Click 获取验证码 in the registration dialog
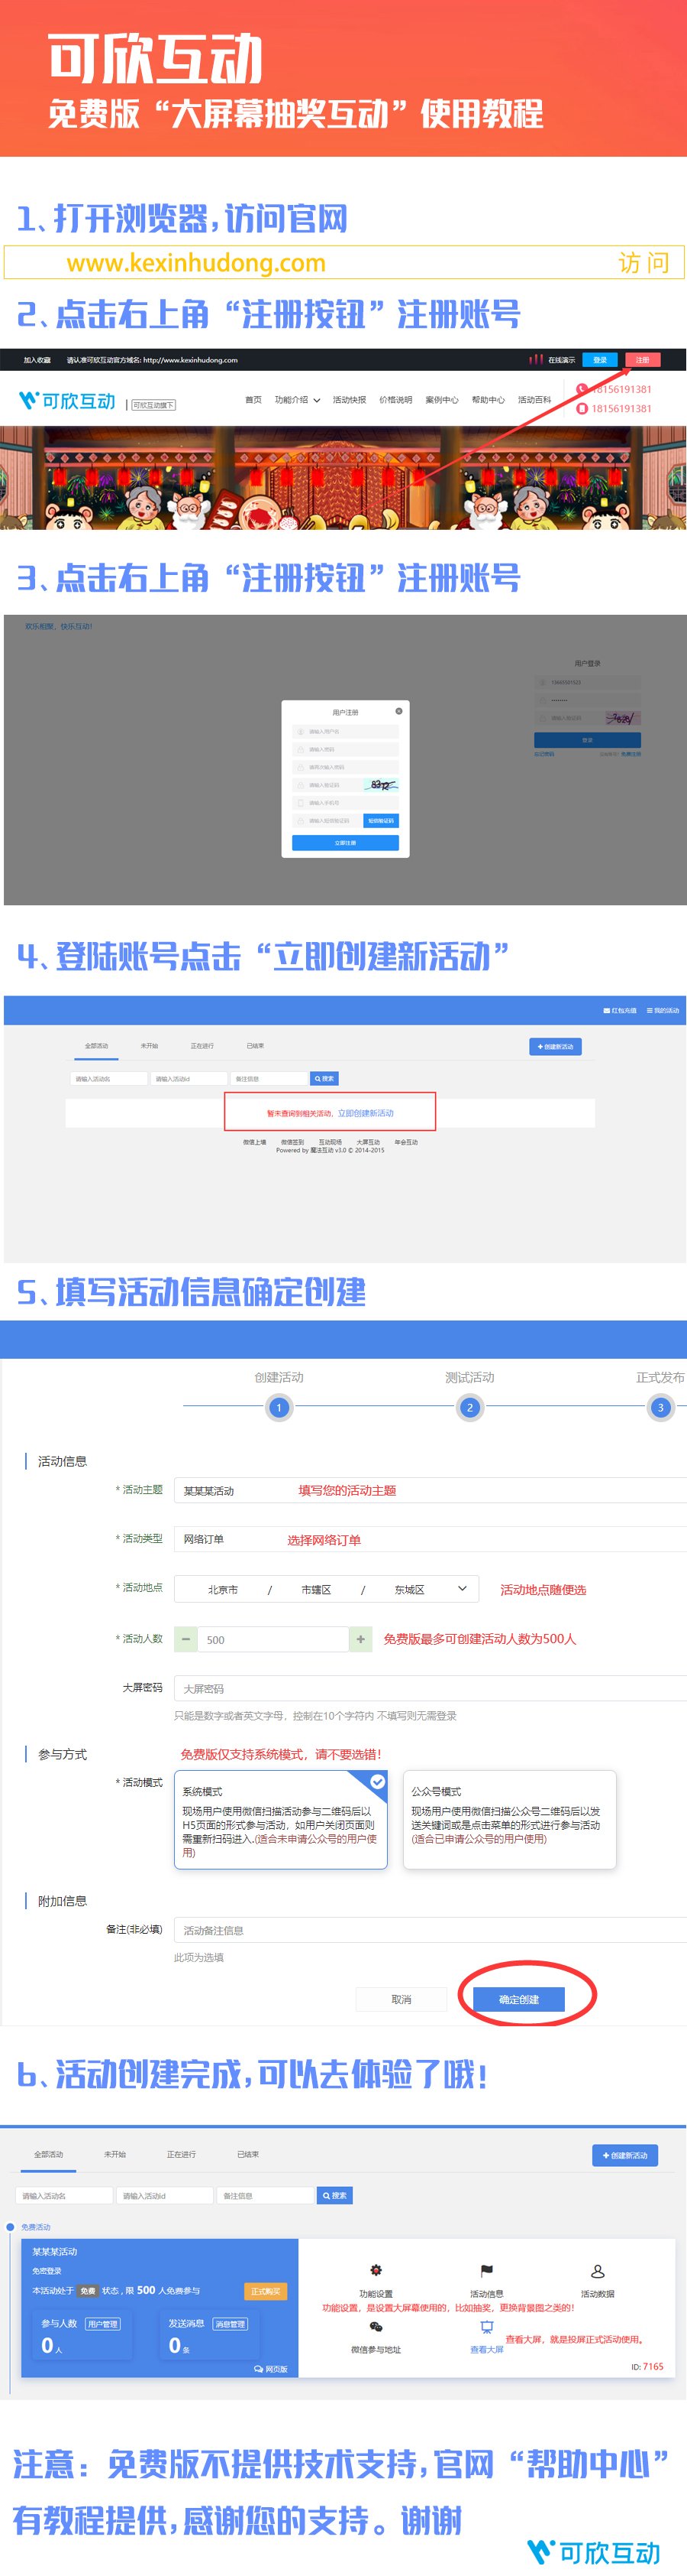 coord(380,820)
